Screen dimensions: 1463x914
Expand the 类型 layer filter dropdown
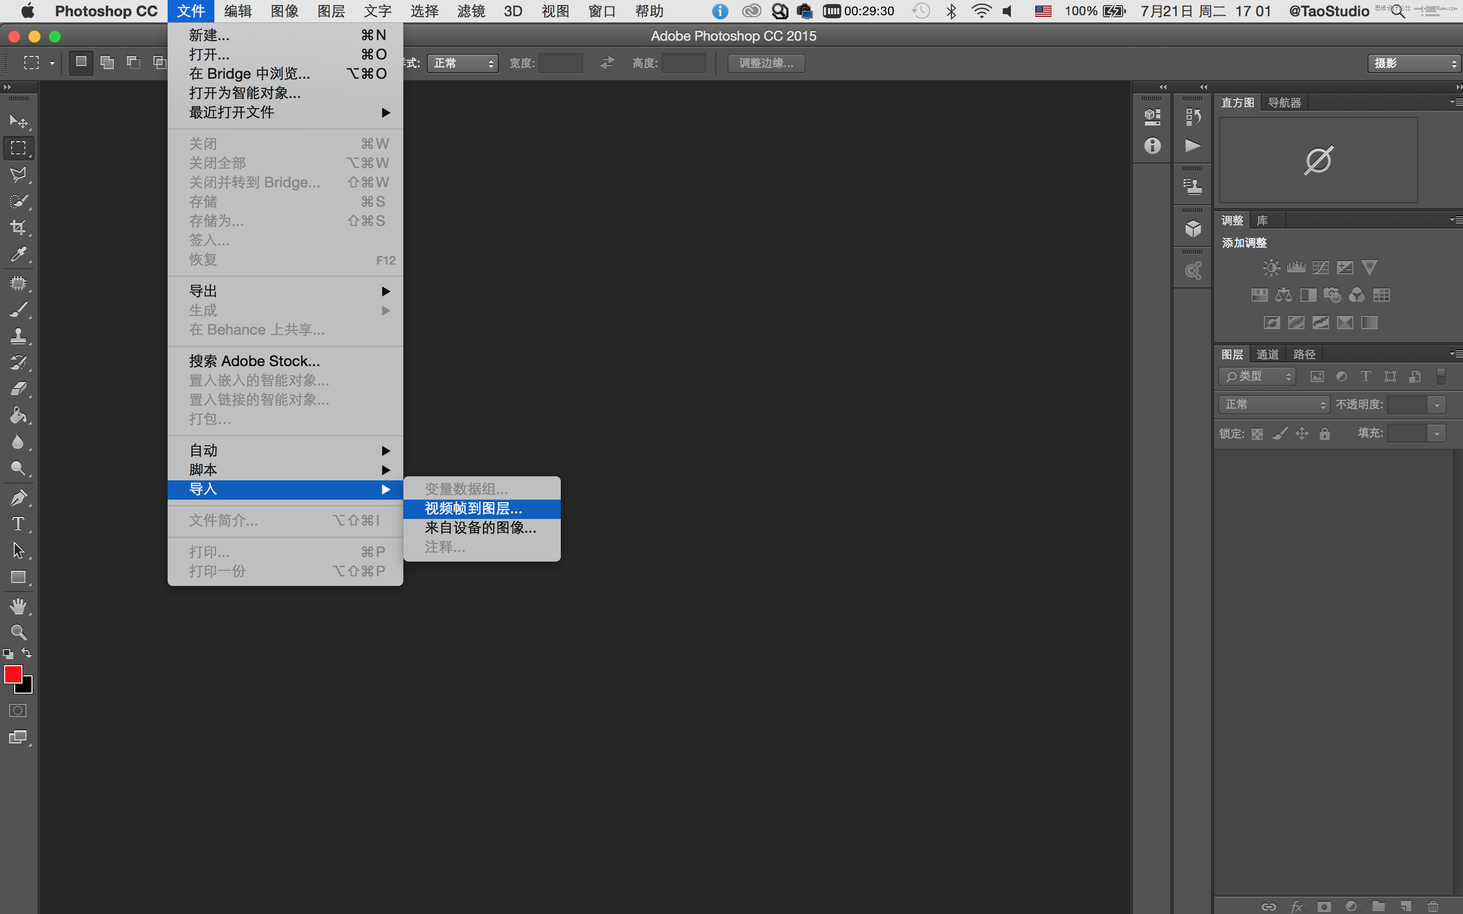tap(1257, 376)
